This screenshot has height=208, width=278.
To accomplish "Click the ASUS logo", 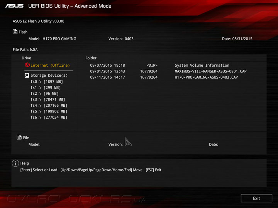I will [x=14, y=6].
